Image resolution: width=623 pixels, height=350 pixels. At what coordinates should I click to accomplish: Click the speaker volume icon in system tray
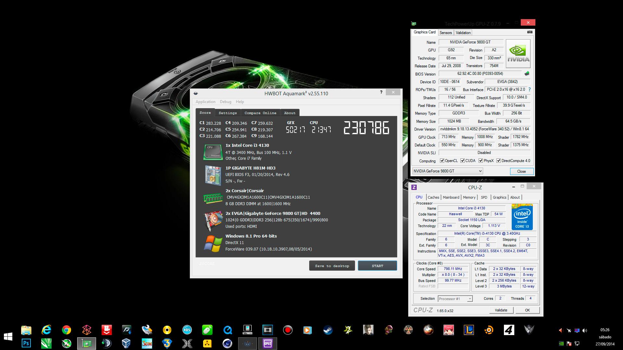pos(584,331)
